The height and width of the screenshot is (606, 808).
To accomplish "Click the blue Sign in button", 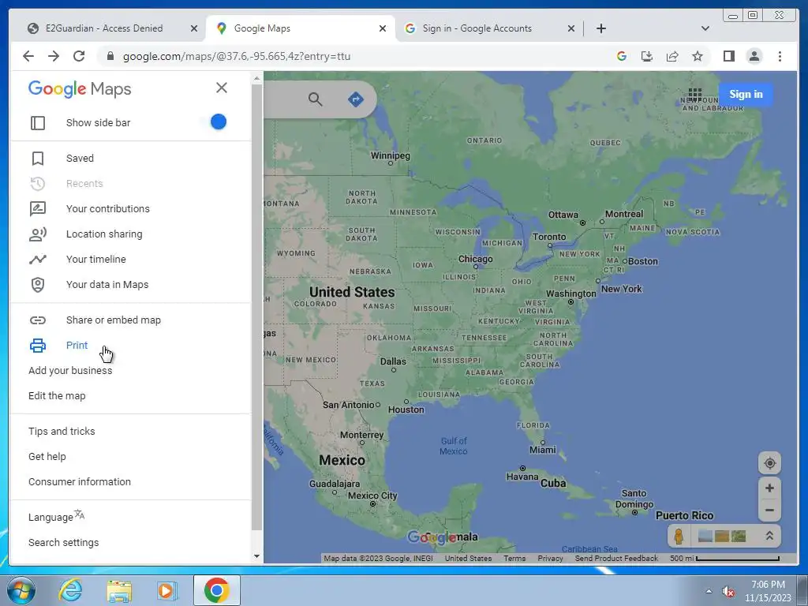I will (745, 95).
